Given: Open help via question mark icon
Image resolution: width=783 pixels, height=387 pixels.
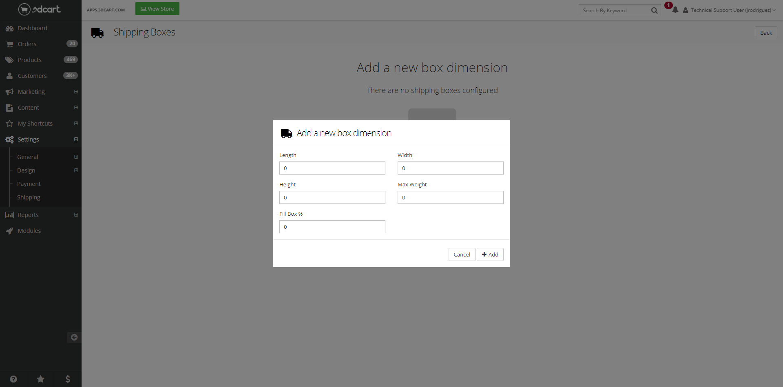Looking at the screenshot, I should (x=13, y=379).
